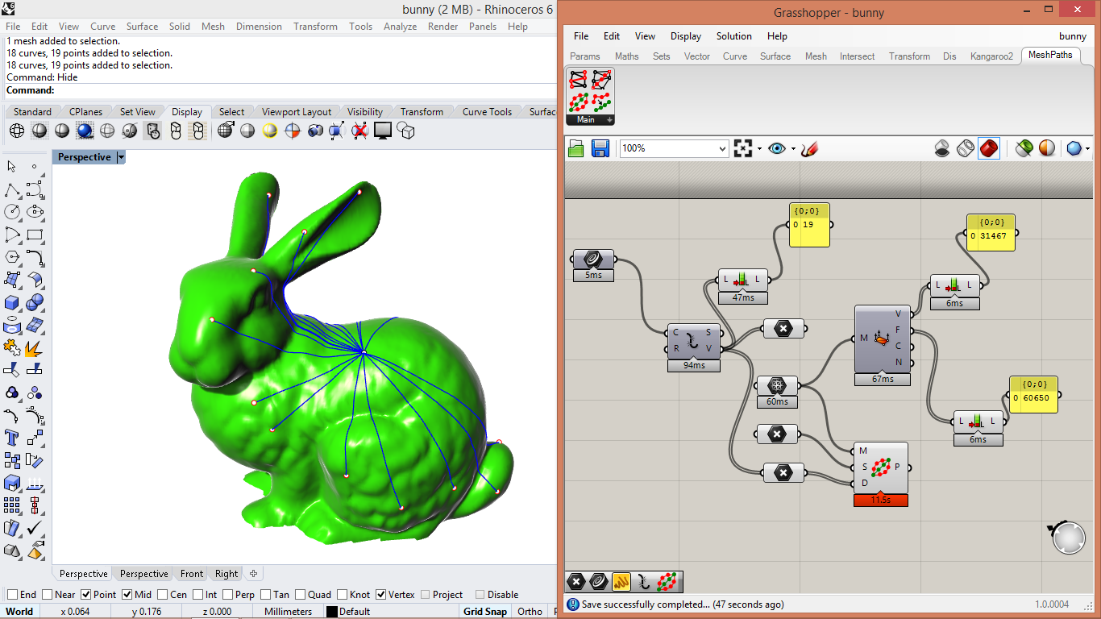Select the Text tool icon
The width and height of the screenshot is (1101, 619).
12,438
